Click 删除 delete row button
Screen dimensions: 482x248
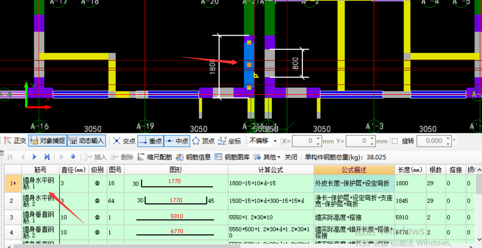tap(122, 157)
